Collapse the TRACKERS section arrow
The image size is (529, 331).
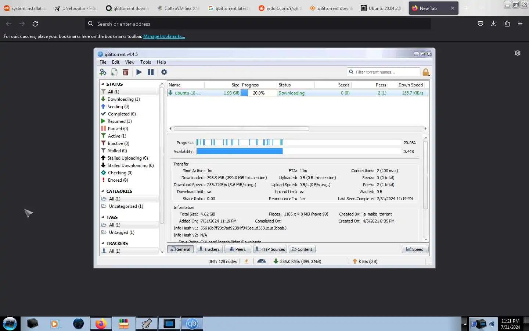tap(102, 243)
